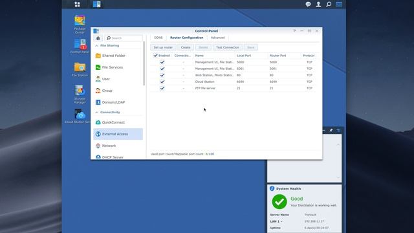Click the Control Panel help question icon
The height and width of the screenshot is (233, 414).
294,31
